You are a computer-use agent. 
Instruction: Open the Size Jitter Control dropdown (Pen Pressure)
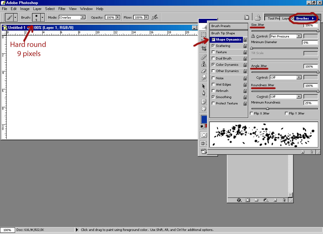[x=299, y=36]
